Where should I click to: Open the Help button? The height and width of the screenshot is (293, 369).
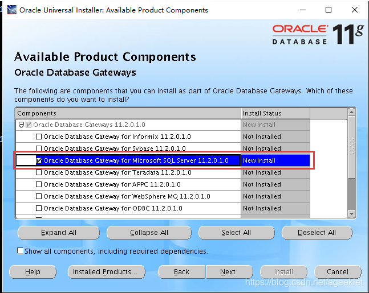click(33, 272)
